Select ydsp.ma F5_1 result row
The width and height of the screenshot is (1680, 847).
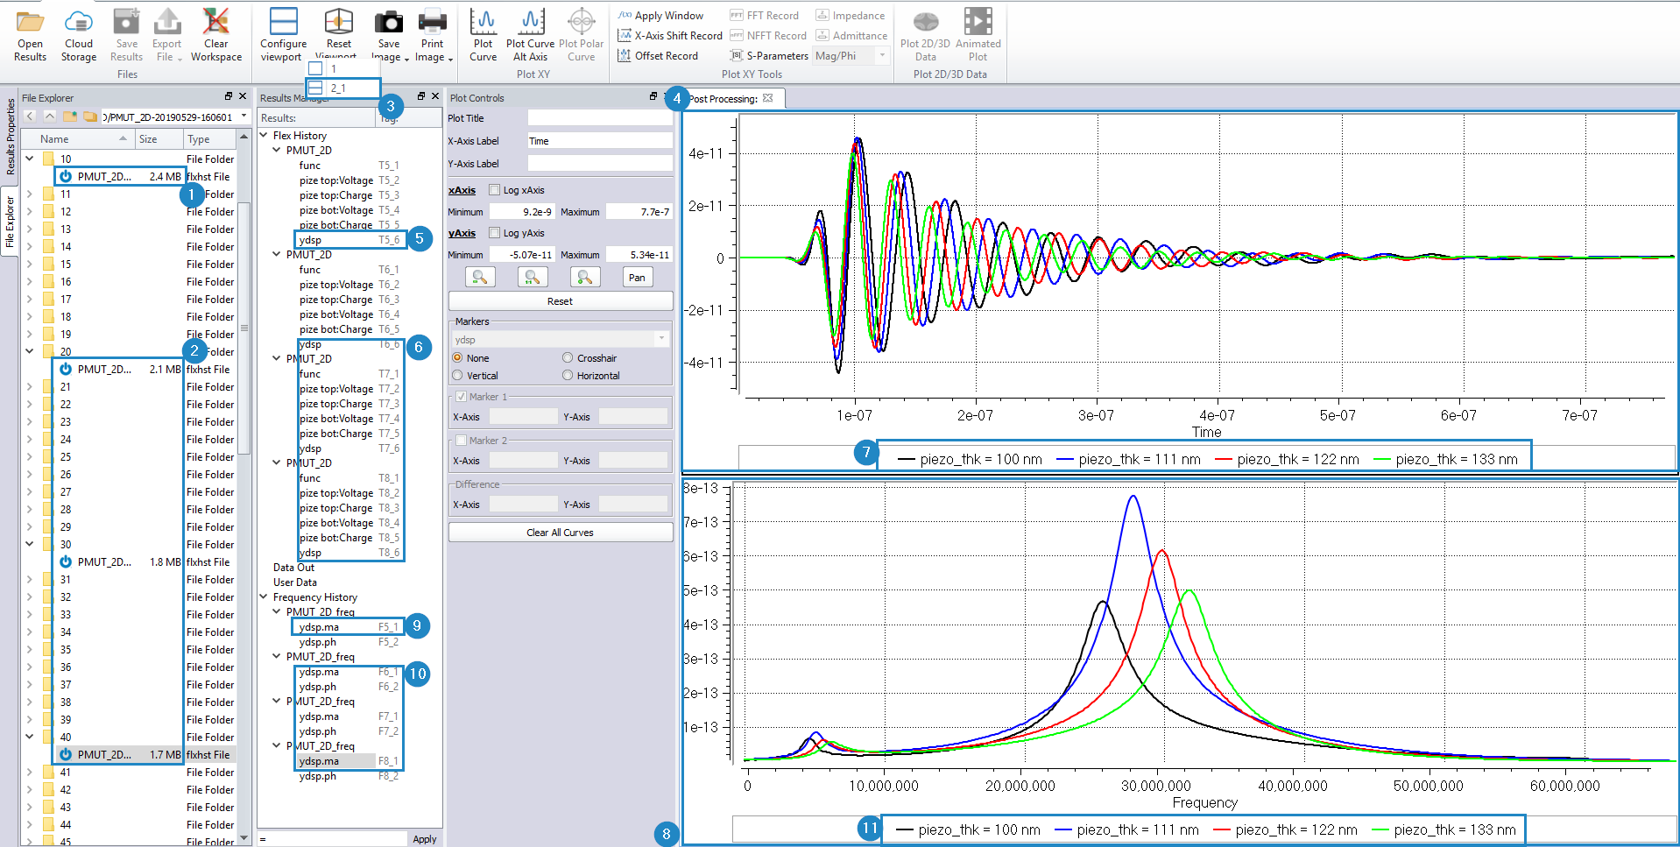[348, 627]
